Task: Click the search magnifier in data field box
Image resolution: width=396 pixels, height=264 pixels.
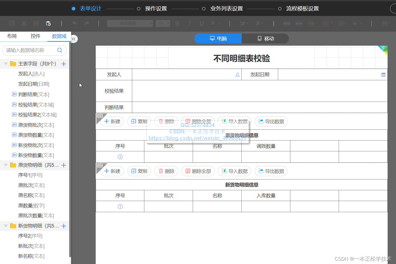Action: 60,50
